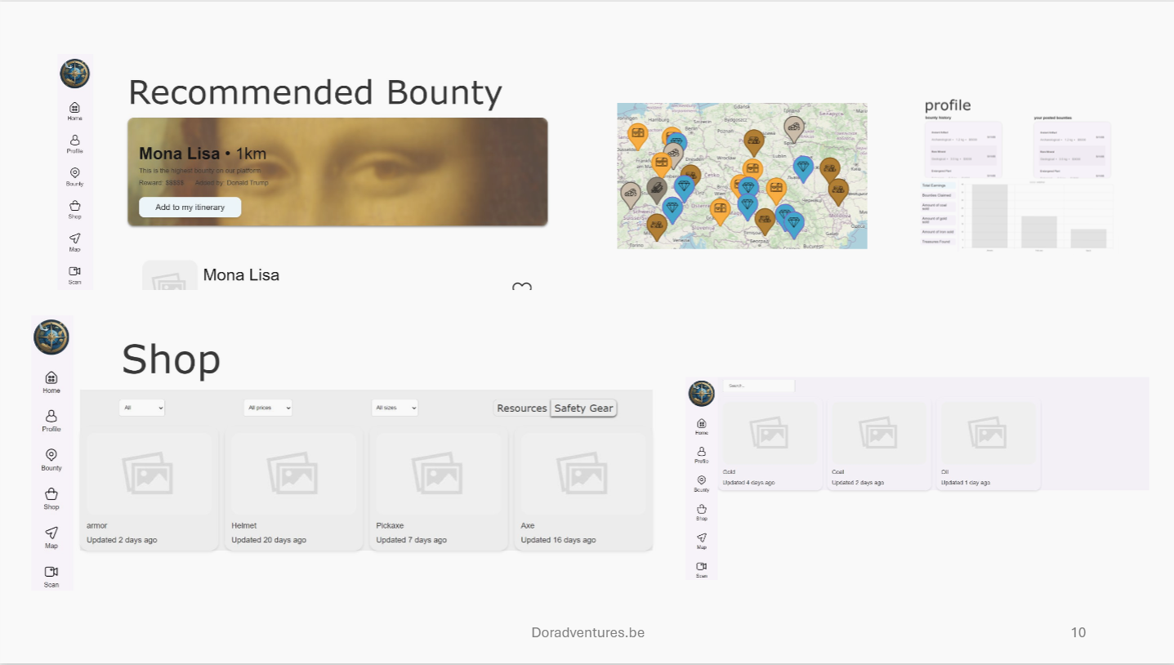The image size is (1174, 665).
Task: Open Shop in the Recommended Bounty sidebar
Action: [74, 209]
